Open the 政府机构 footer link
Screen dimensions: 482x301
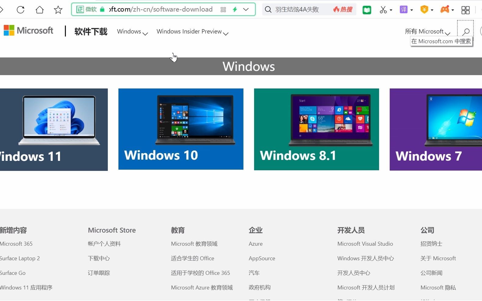(260, 288)
